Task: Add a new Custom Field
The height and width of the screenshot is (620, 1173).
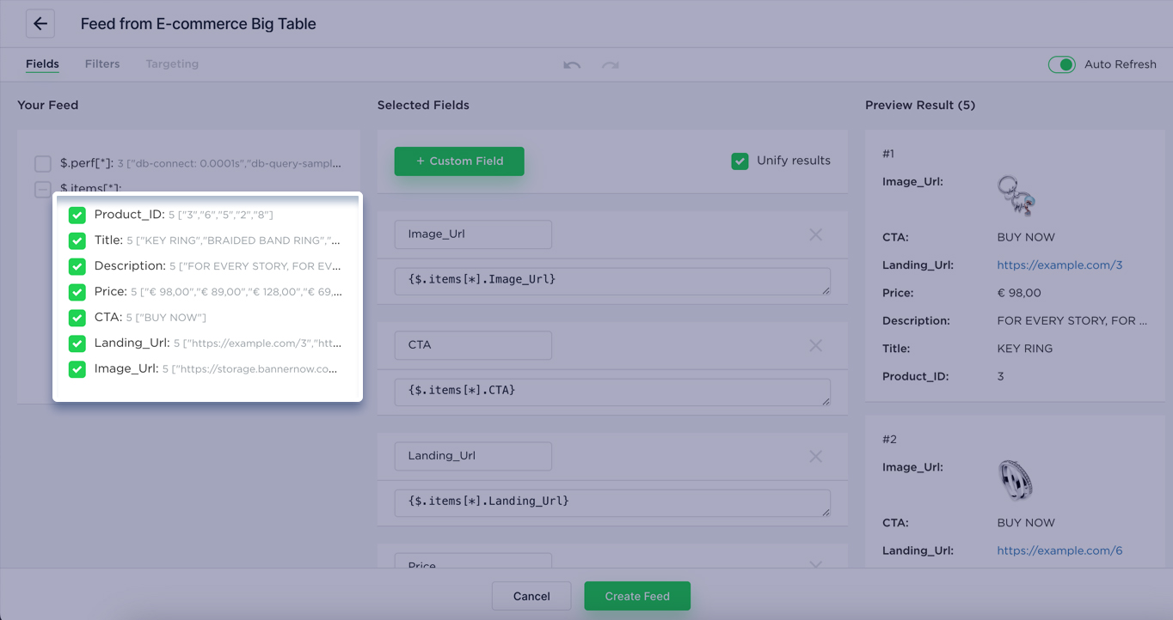Action: 459,161
